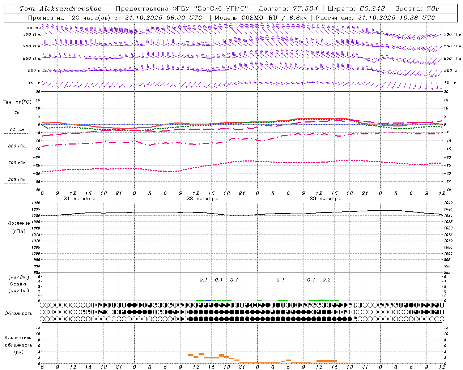
Task: Click the '0.2' precipitation value
Action: [327, 280]
